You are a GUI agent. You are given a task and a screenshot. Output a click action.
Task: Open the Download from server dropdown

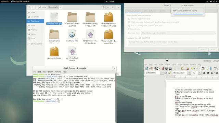click(x=179, y=33)
